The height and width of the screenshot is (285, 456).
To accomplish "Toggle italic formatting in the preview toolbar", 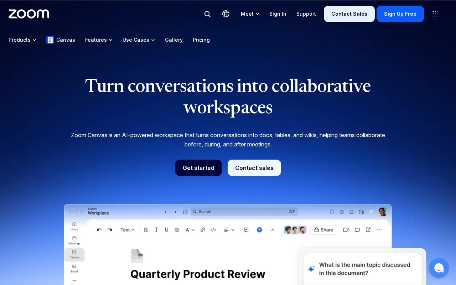I will point(156,230).
